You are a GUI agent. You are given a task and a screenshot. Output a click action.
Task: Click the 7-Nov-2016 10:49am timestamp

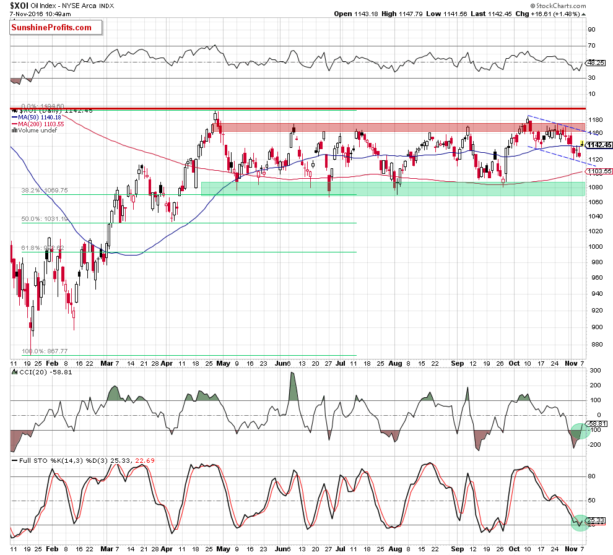point(41,14)
